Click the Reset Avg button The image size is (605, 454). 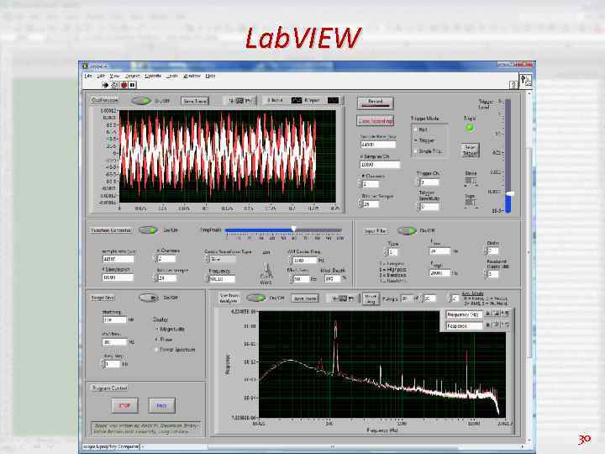(x=371, y=298)
